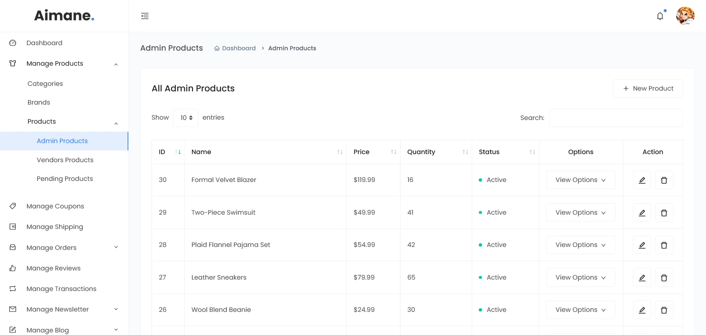
Task: Edit the Formal Velvet Blazer product
Action: 642,180
